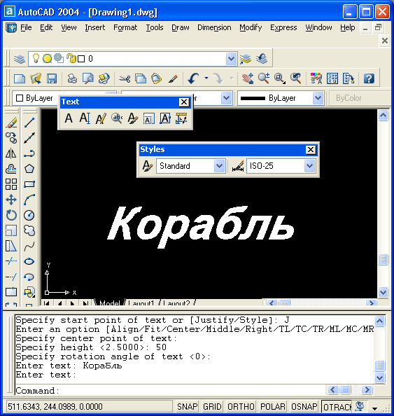Toggle SNAP mode in status bar
The width and height of the screenshot is (394, 416).
187,406
